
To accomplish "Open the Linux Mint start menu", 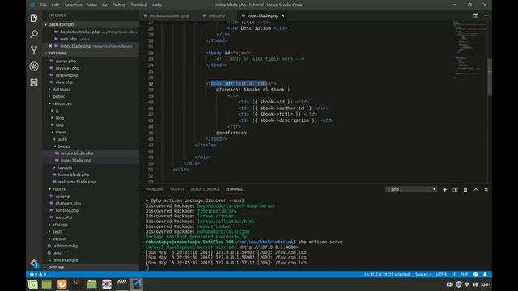I will click(32, 285).
